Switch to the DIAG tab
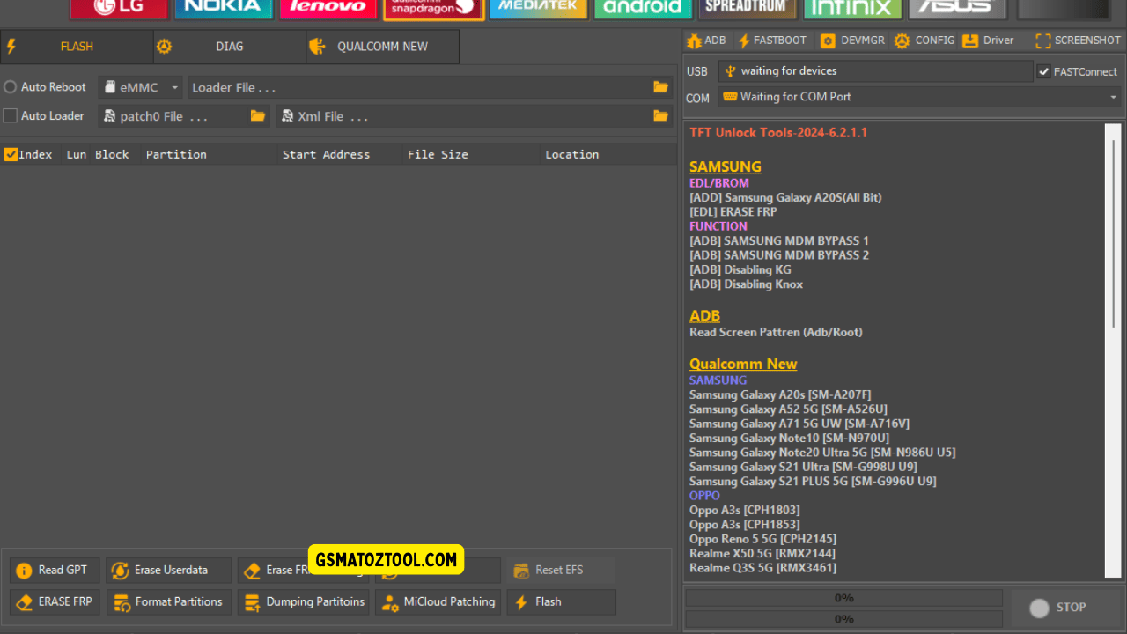 [229, 47]
